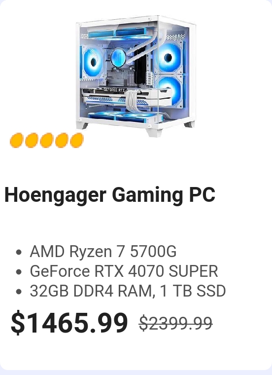The width and height of the screenshot is (272, 375).
Task: Click the GeForce RTX 4070 SUPER spec line
Action: coord(124,271)
